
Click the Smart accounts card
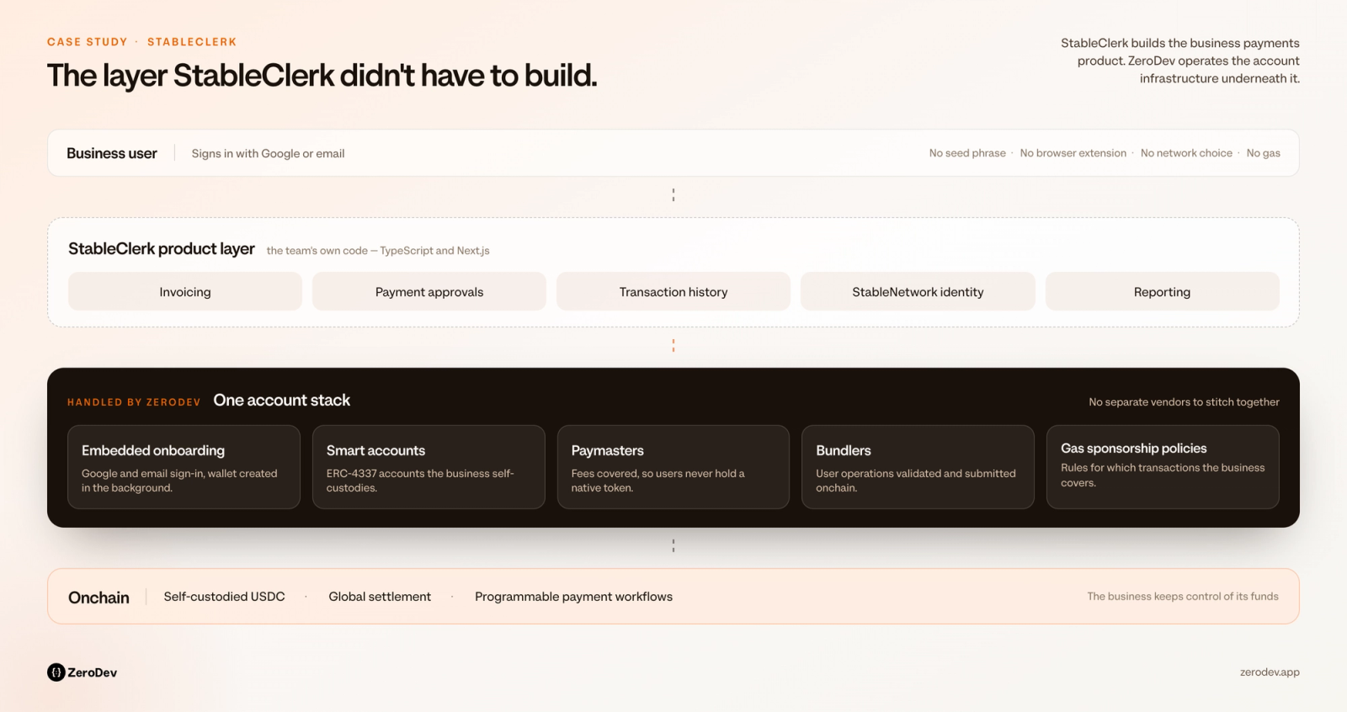coord(429,467)
